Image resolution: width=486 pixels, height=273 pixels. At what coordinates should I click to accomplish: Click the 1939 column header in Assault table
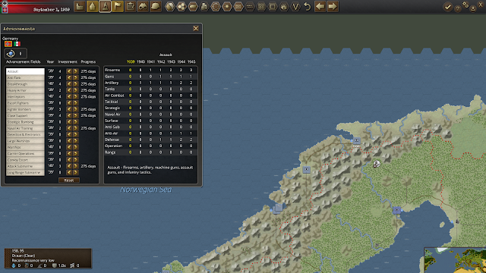131,61
